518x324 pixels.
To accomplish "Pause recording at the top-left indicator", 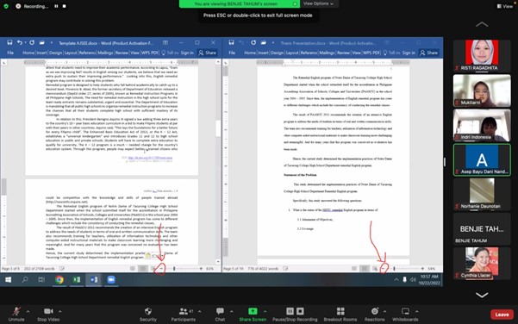I will pos(56,6).
